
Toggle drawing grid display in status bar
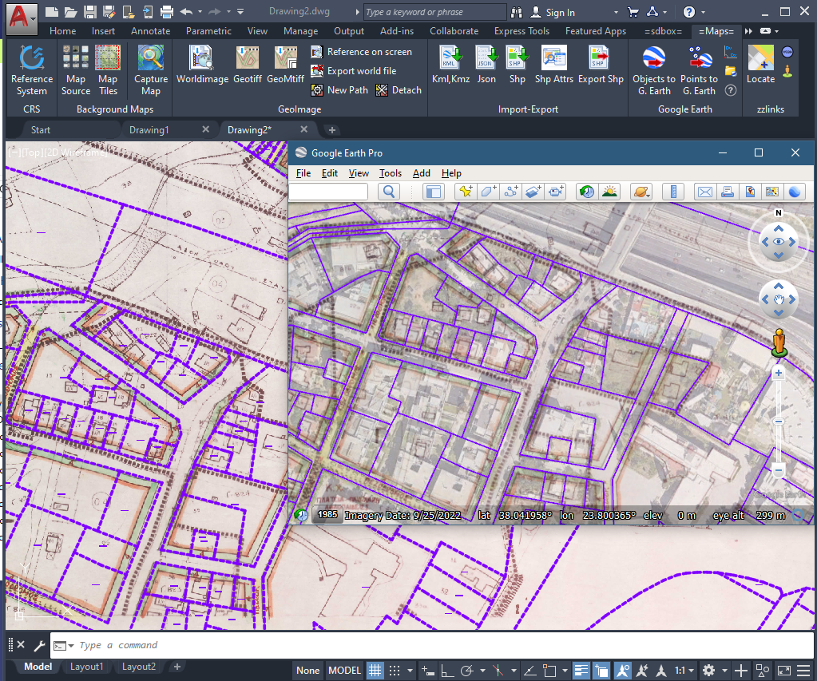[375, 670]
